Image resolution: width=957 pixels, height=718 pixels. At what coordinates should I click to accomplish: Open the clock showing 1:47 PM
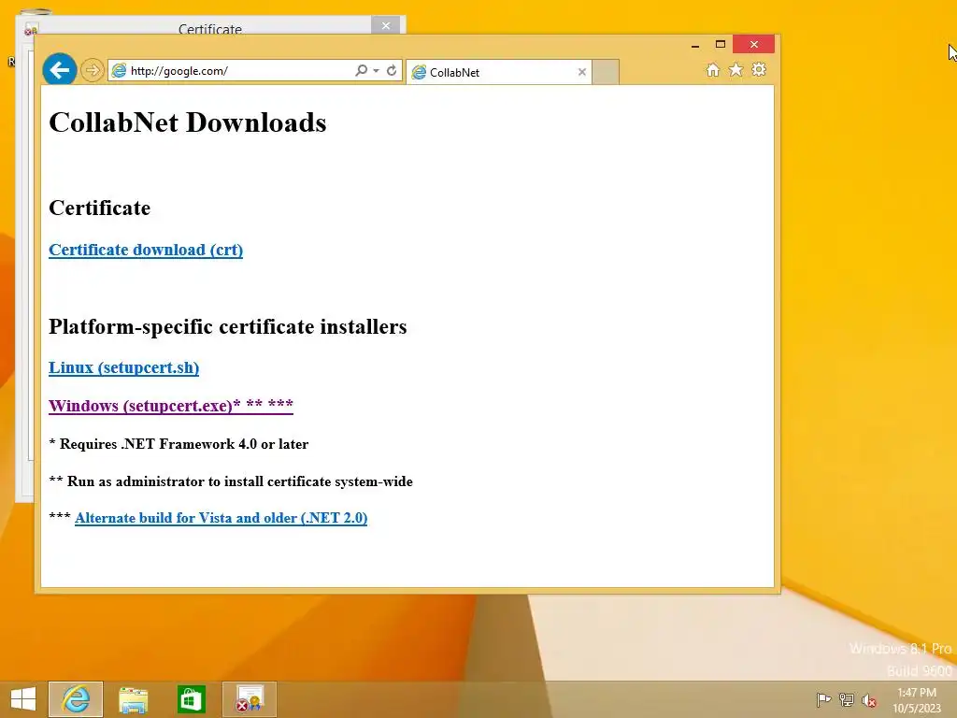click(917, 700)
